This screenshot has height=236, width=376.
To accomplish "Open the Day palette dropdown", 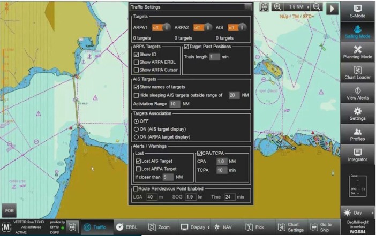I will point(357,213).
